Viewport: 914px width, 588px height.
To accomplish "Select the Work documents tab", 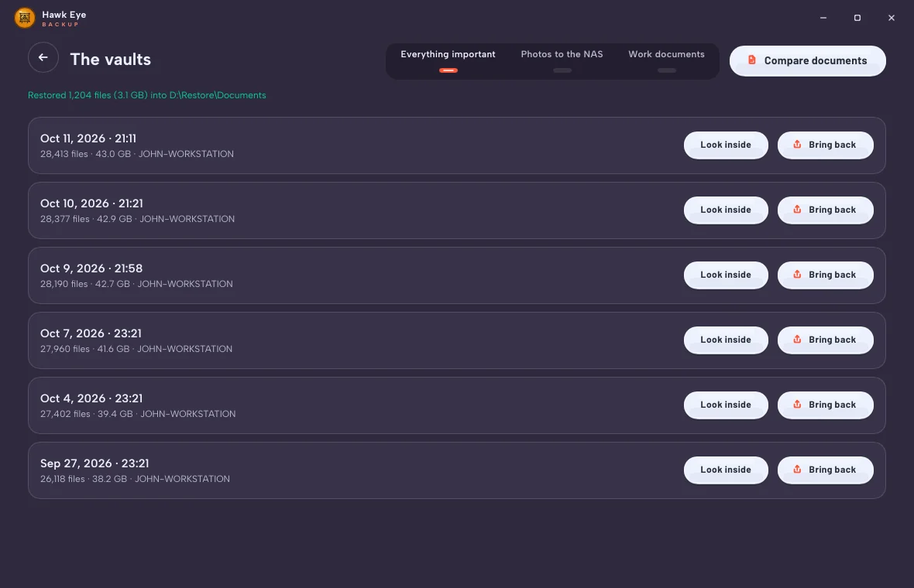I will [666, 60].
